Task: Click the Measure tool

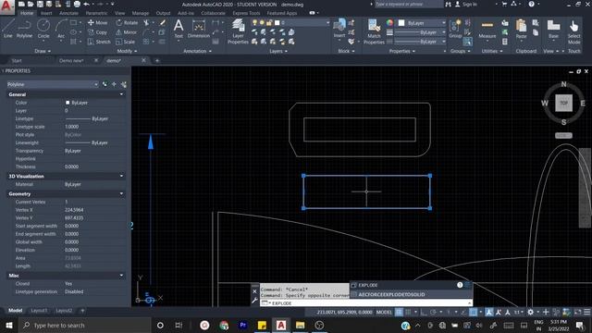Action: pos(487,30)
